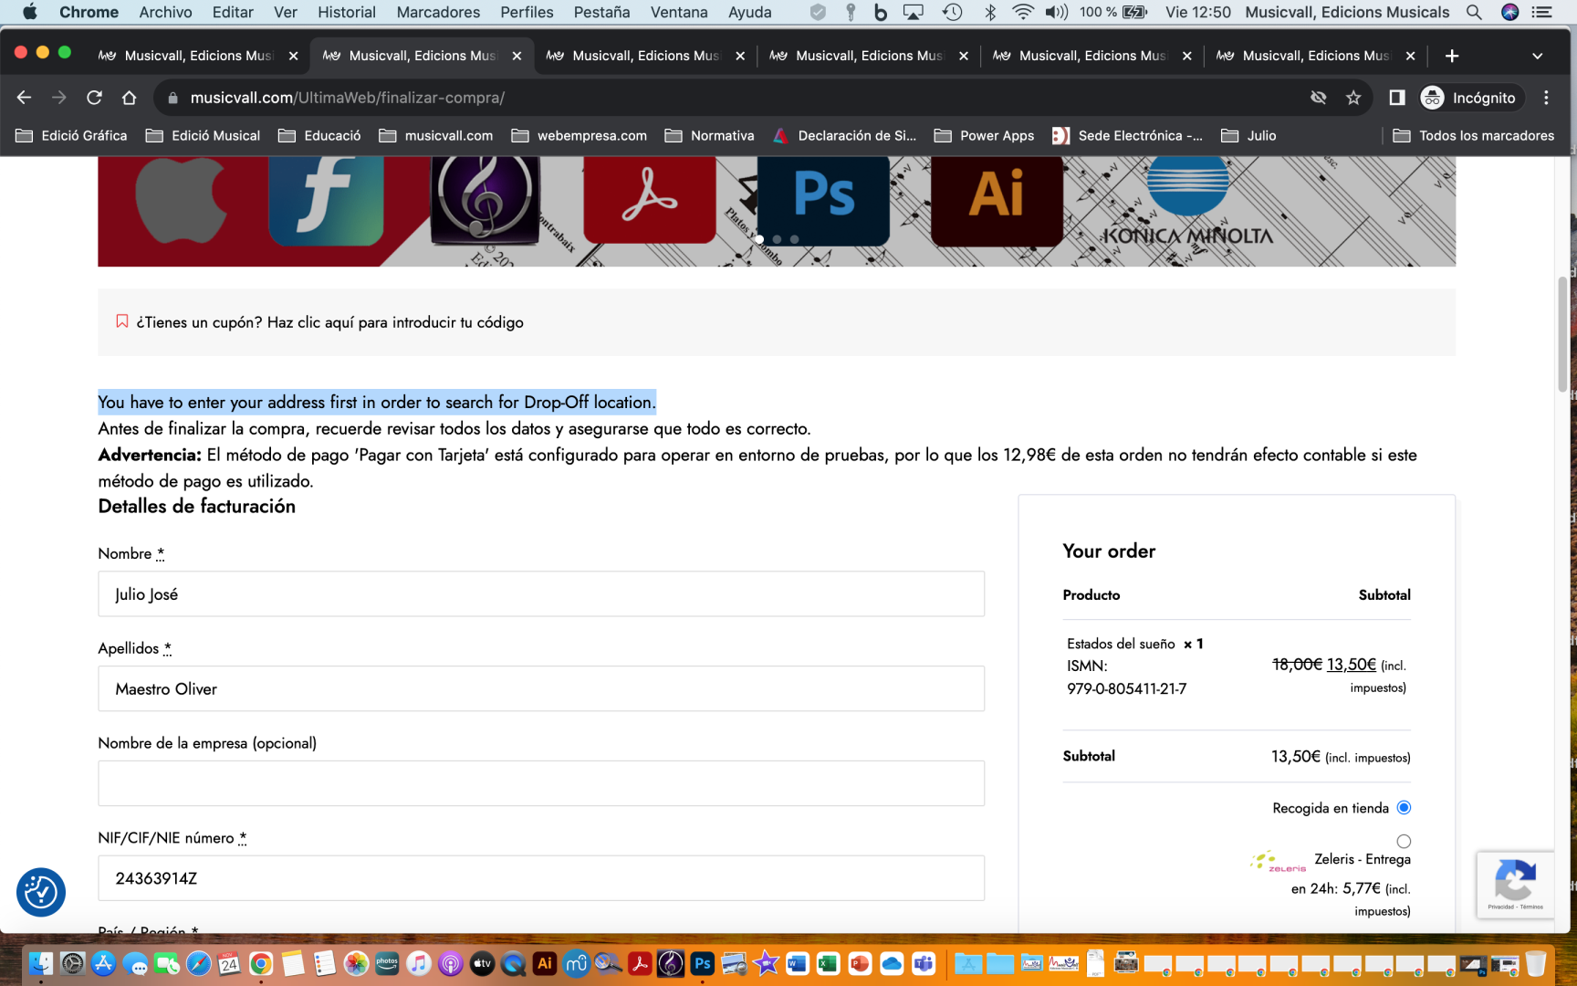This screenshot has width=1577, height=986.
Task: Open musicvall.com bookmarks folder
Action: pyautogui.click(x=435, y=135)
